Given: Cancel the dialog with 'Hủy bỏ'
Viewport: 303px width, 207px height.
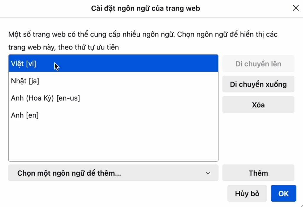Looking at the screenshot, I should click(x=247, y=193).
